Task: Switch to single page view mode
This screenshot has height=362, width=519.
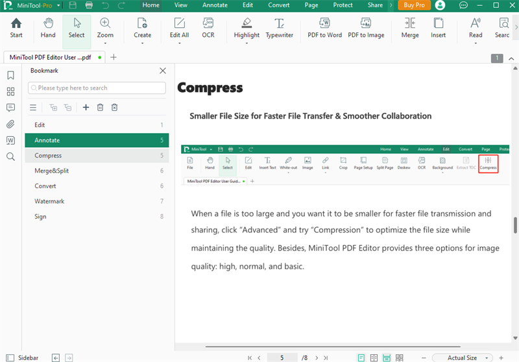Action: coord(361,357)
